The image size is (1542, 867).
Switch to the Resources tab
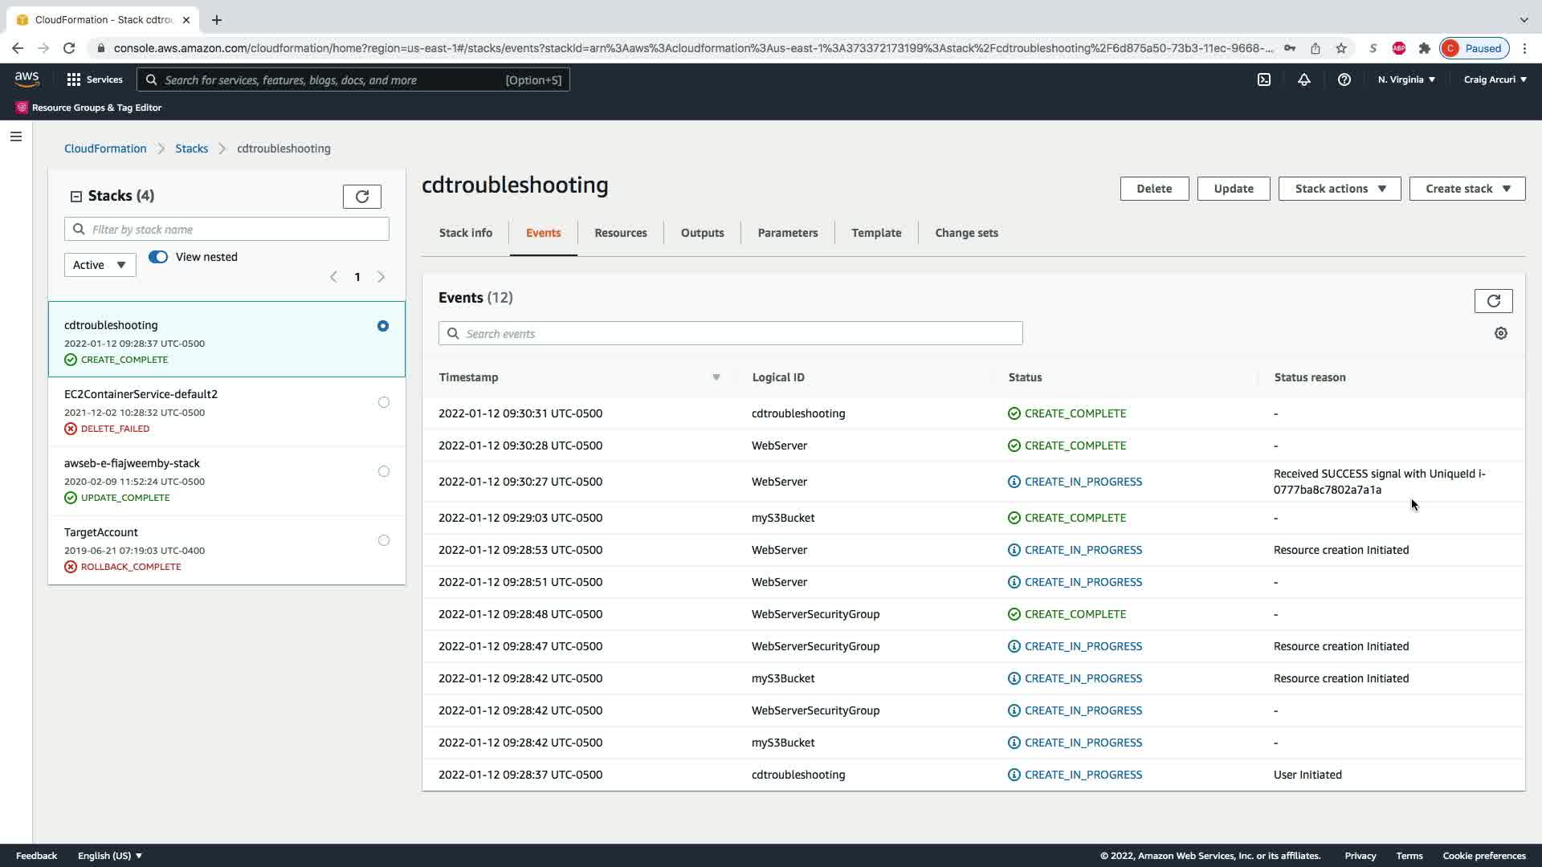620,233
